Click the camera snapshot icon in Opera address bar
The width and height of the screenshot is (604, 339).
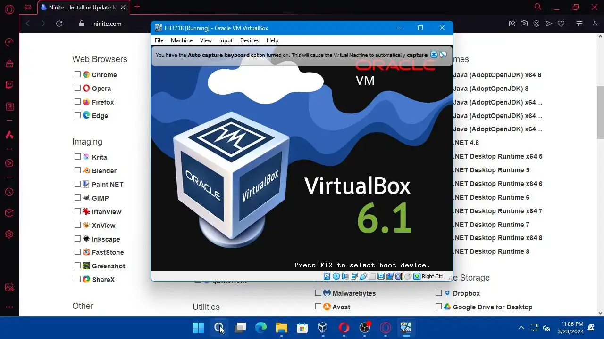pyautogui.click(x=524, y=24)
